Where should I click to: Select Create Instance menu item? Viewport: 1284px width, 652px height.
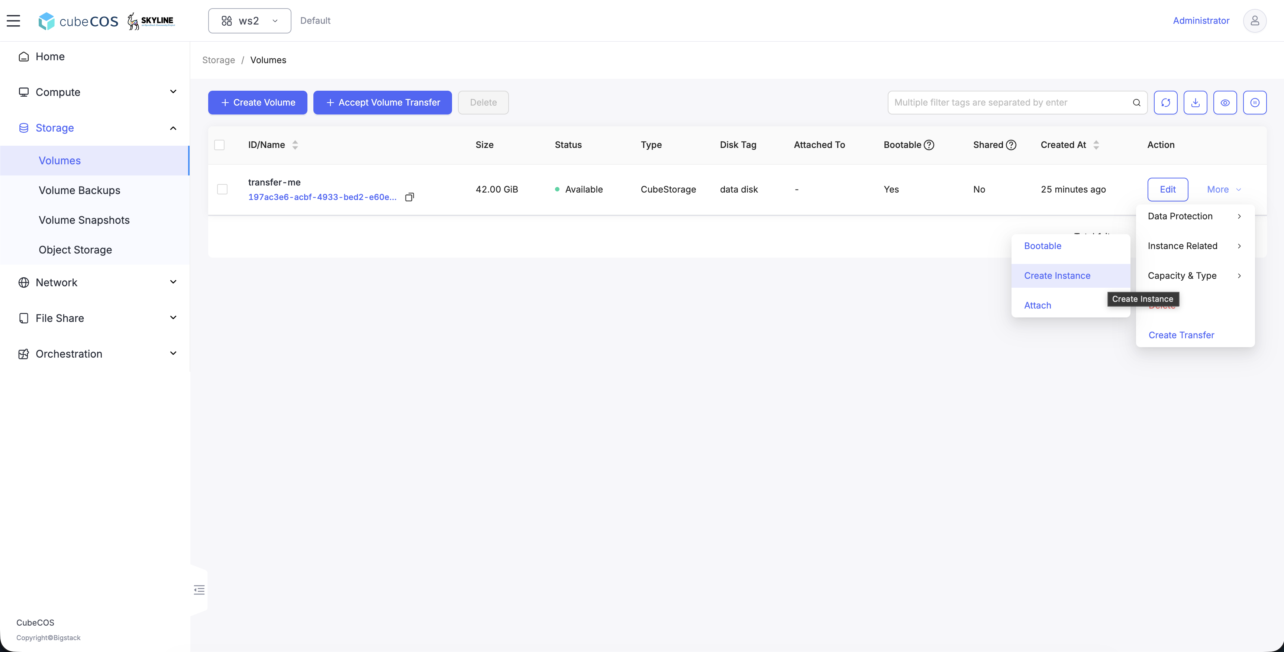[1071, 276]
